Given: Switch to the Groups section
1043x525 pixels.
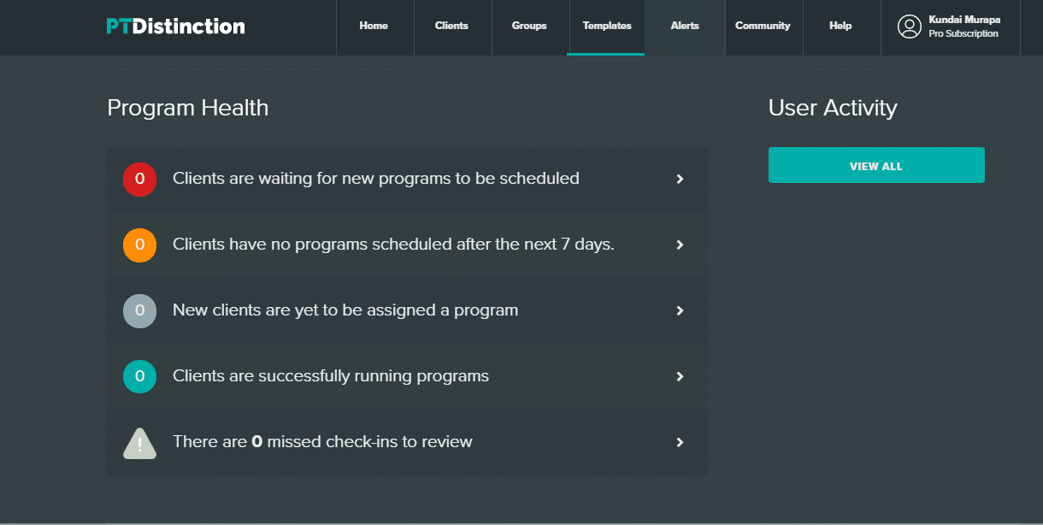Looking at the screenshot, I should click(x=529, y=27).
